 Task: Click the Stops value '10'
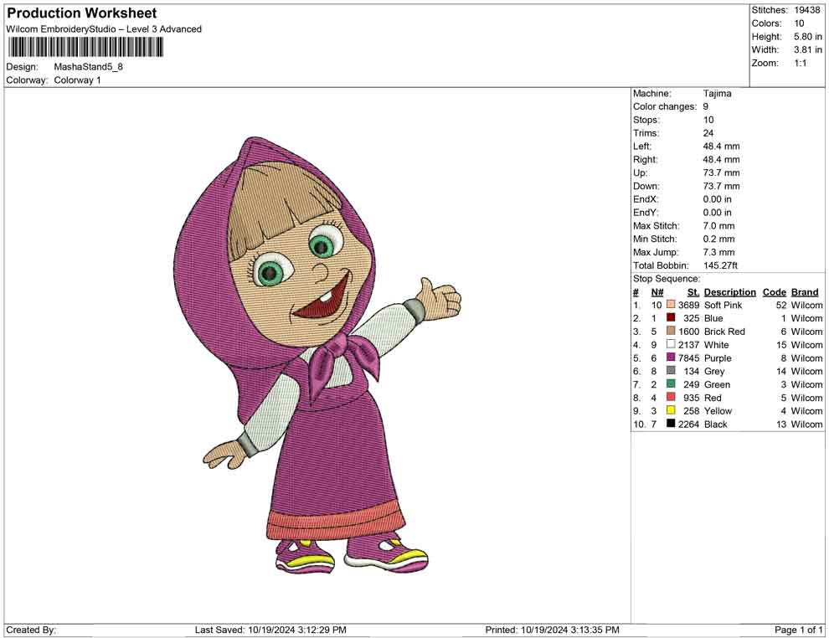[708, 120]
